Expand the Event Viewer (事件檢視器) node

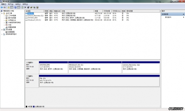point(4,18)
